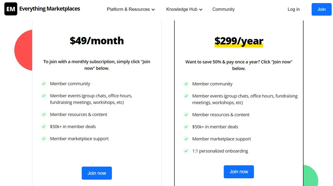
Task: Click the Everything Marketplaces brand name
Action: (50, 9)
